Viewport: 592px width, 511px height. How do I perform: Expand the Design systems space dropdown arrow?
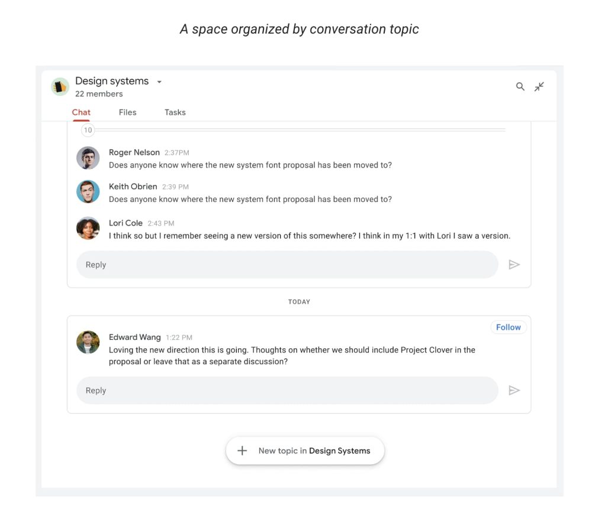coord(159,82)
